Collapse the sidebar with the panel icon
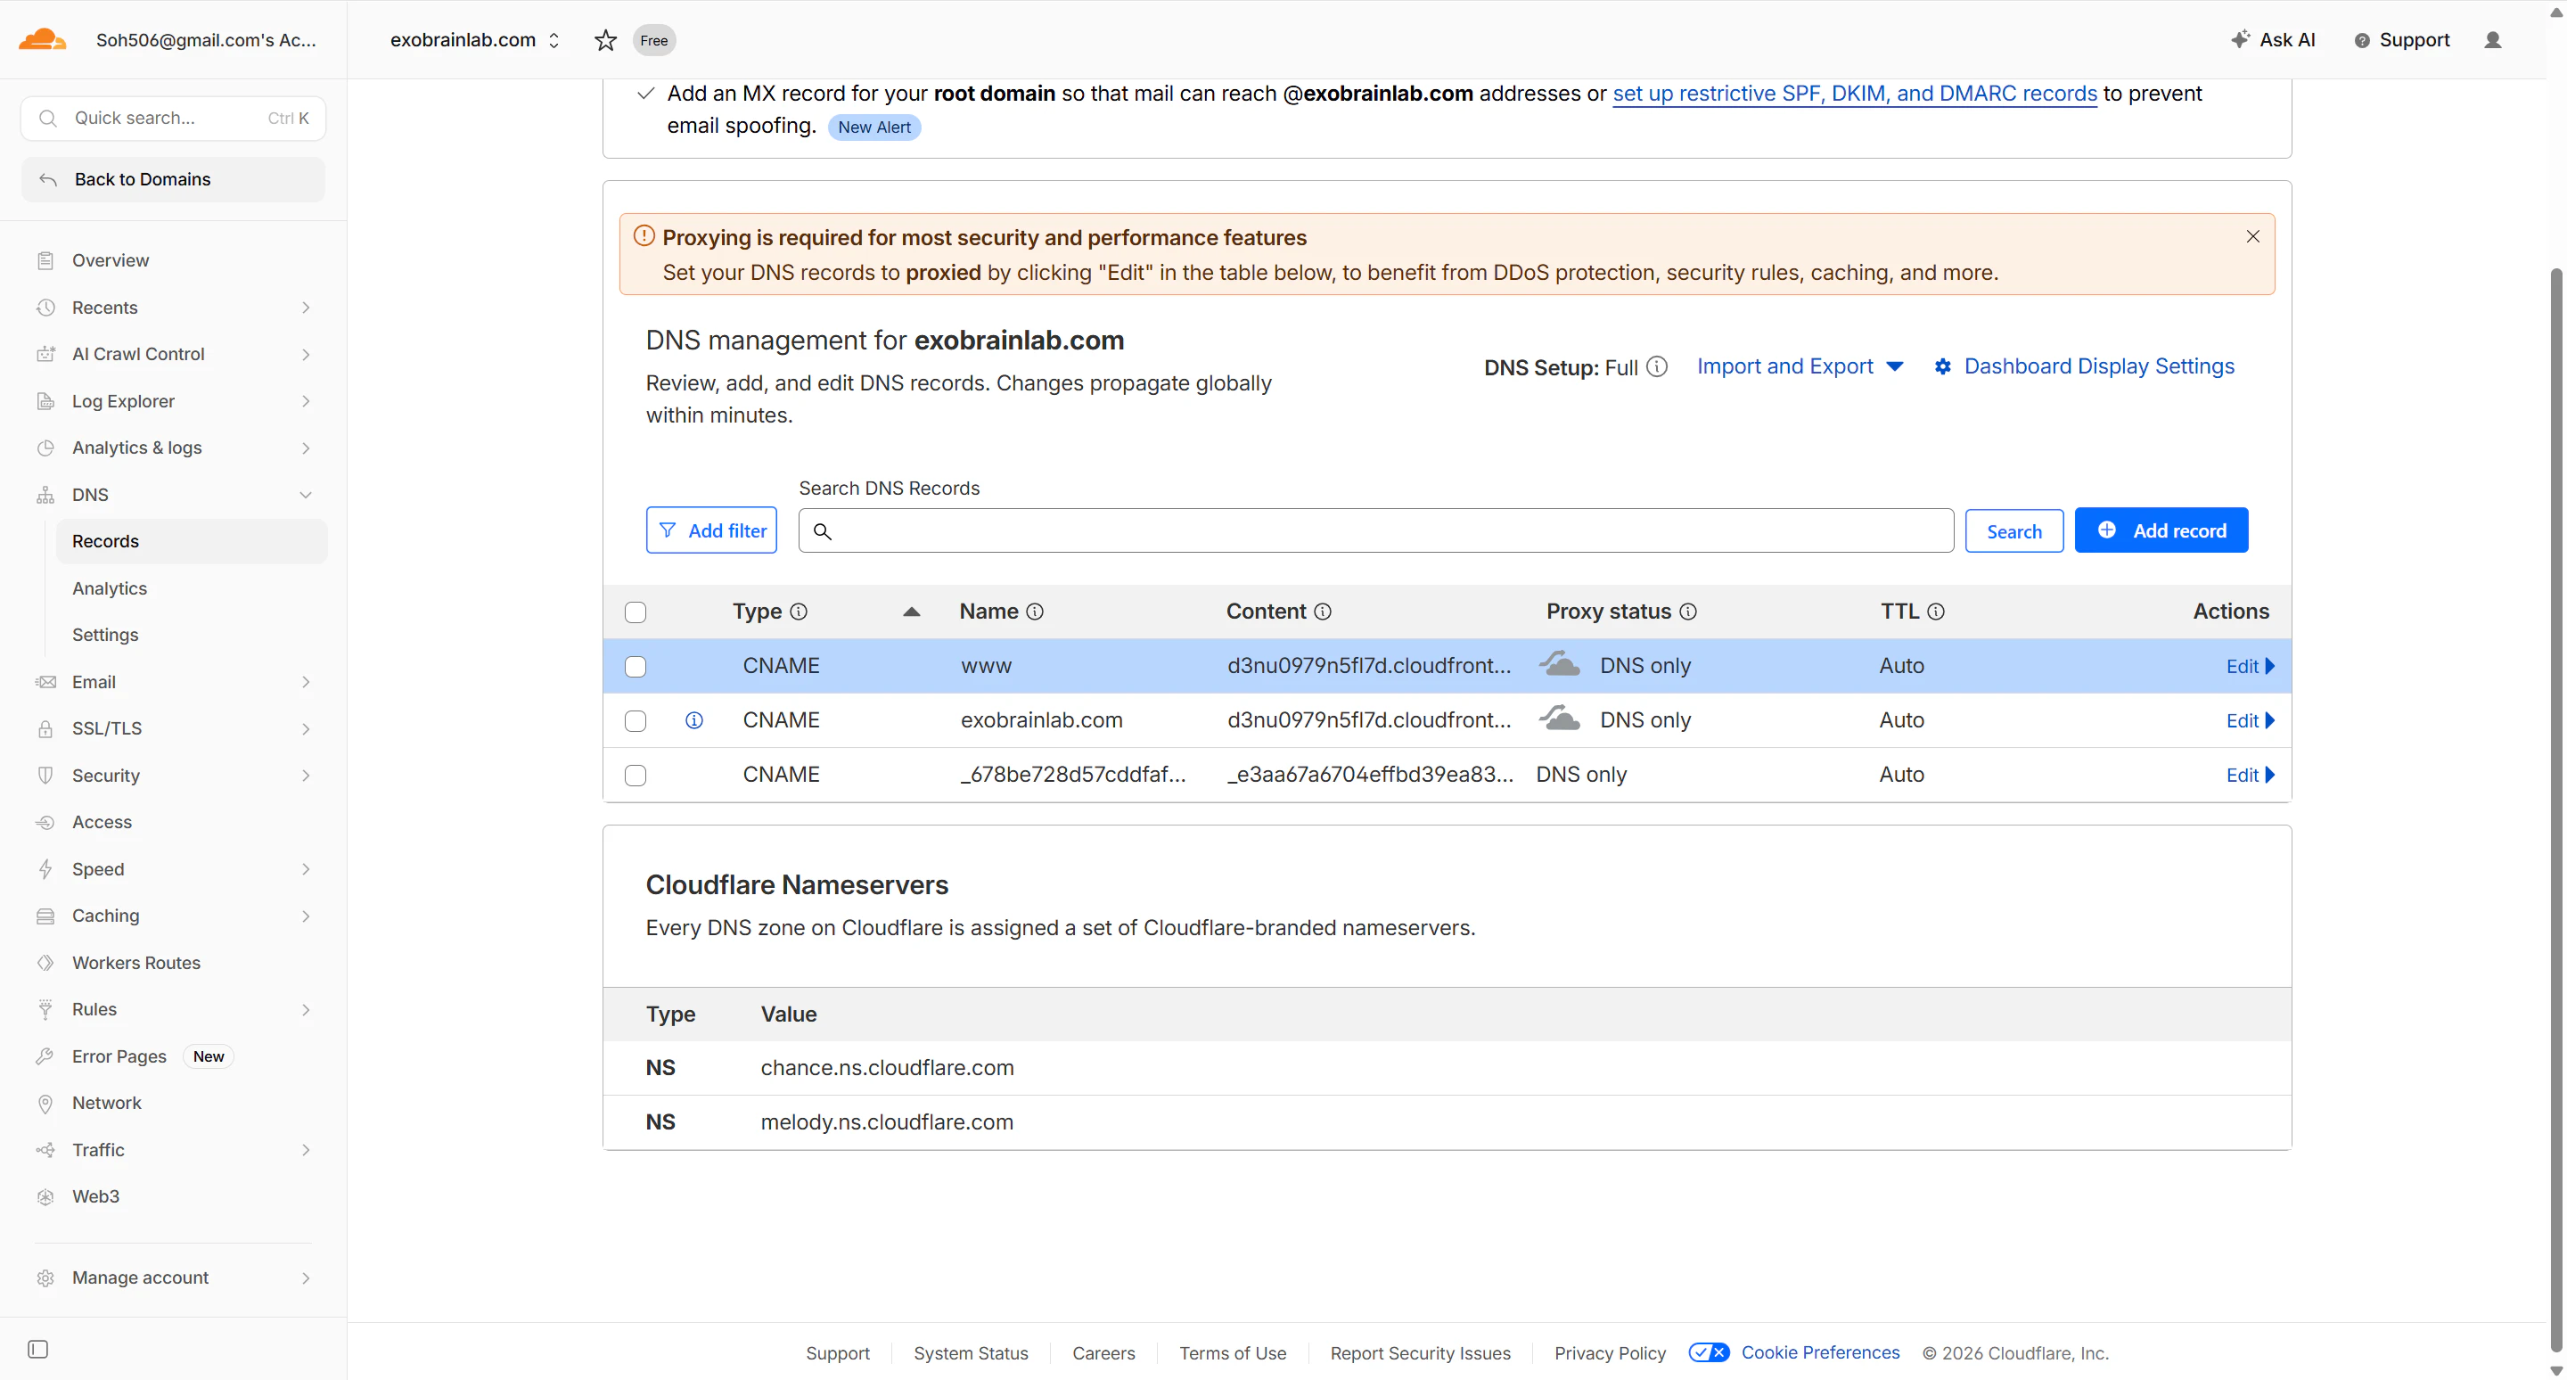The width and height of the screenshot is (2567, 1380). (x=37, y=1349)
